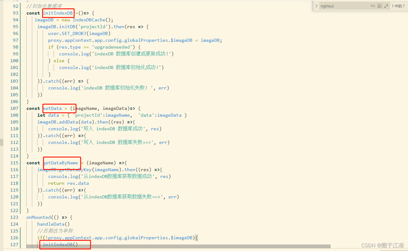The width and height of the screenshot is (408, 251).
Task: Click the comment '//初始化数据库' on line 92
Action: (x=44, y=6)
